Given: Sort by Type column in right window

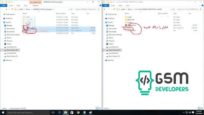Looking at the screenshot, I should click(x=175, y=13).
